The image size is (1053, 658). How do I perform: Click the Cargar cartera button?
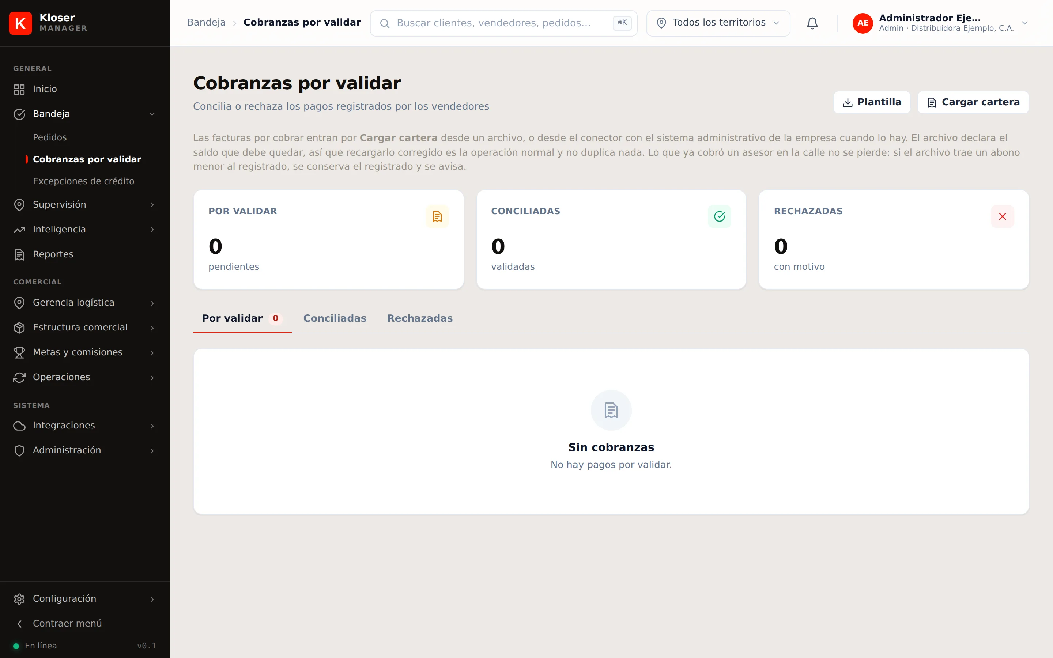tap(973, 102)
